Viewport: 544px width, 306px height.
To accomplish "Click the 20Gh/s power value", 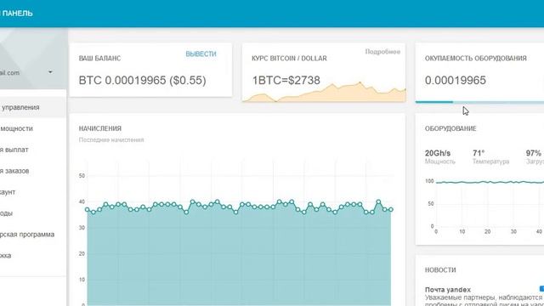I will (438, 153).
